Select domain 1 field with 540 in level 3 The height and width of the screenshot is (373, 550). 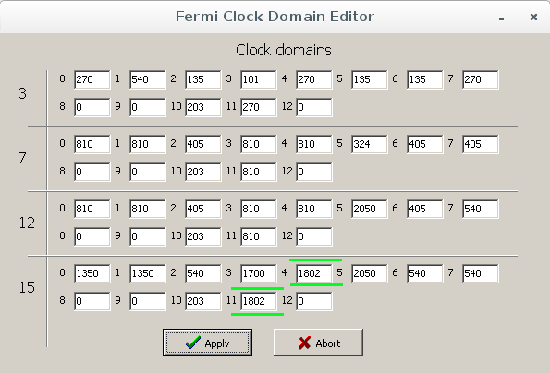coord(148,79)
